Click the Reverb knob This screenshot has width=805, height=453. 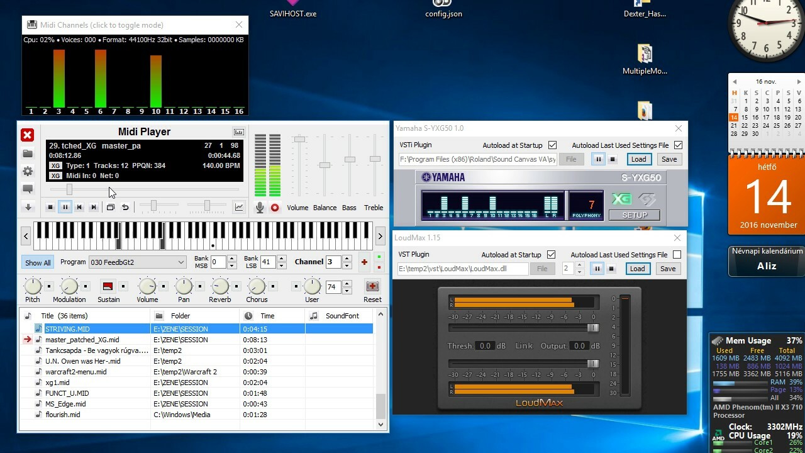click(220, 286)
